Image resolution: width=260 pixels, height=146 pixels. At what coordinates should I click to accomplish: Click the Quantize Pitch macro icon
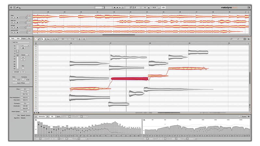pos(79,39)
